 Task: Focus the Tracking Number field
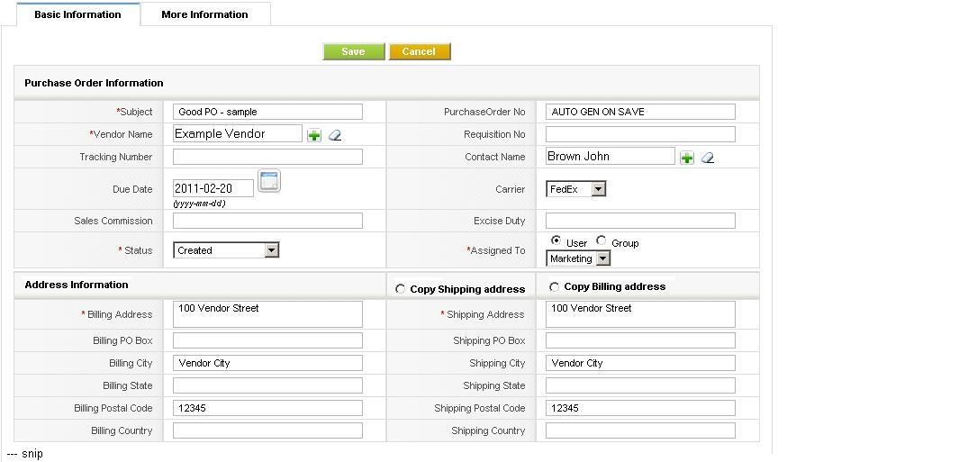pyautogui.click(x=268, y=157)
